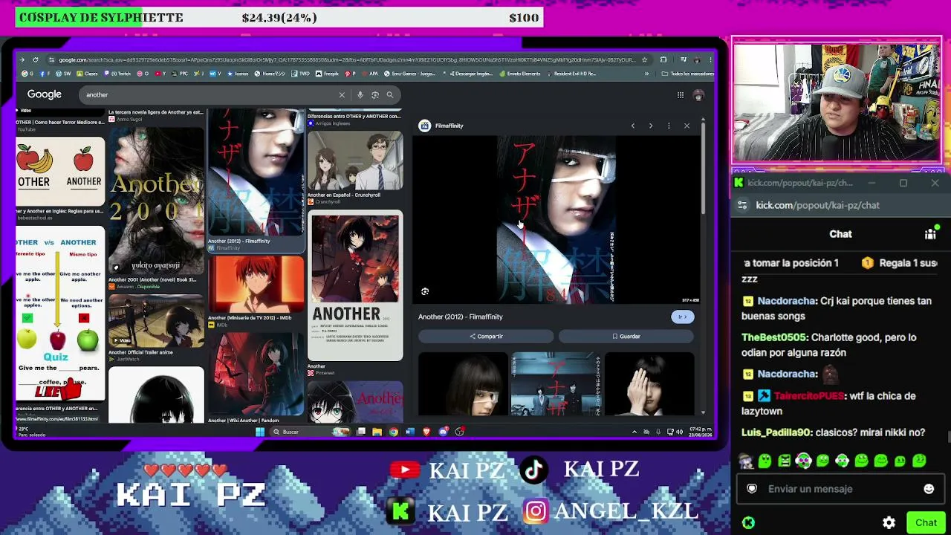The image size is (951, 535).
Task: Open the Freepik bookmark
Action: point(327,74)
